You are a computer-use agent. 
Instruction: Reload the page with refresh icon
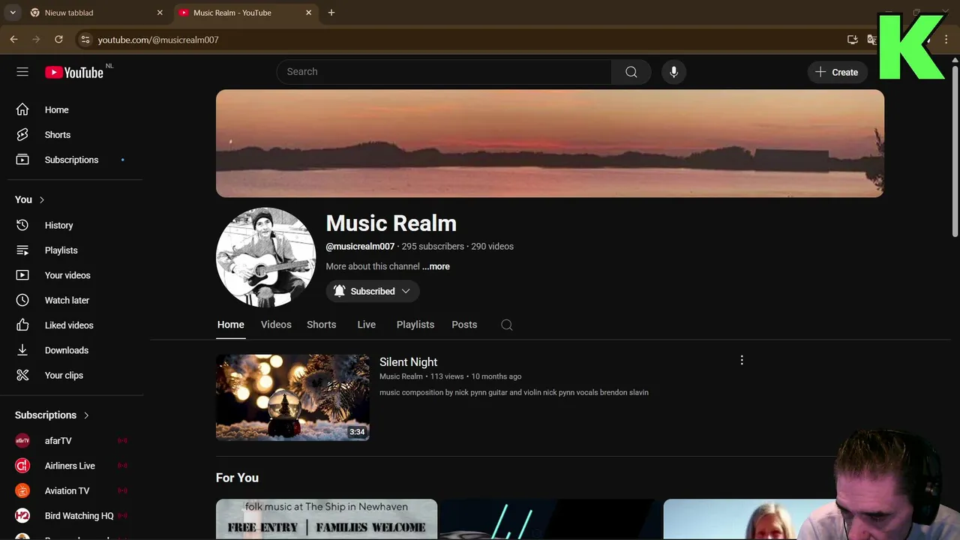58,40
